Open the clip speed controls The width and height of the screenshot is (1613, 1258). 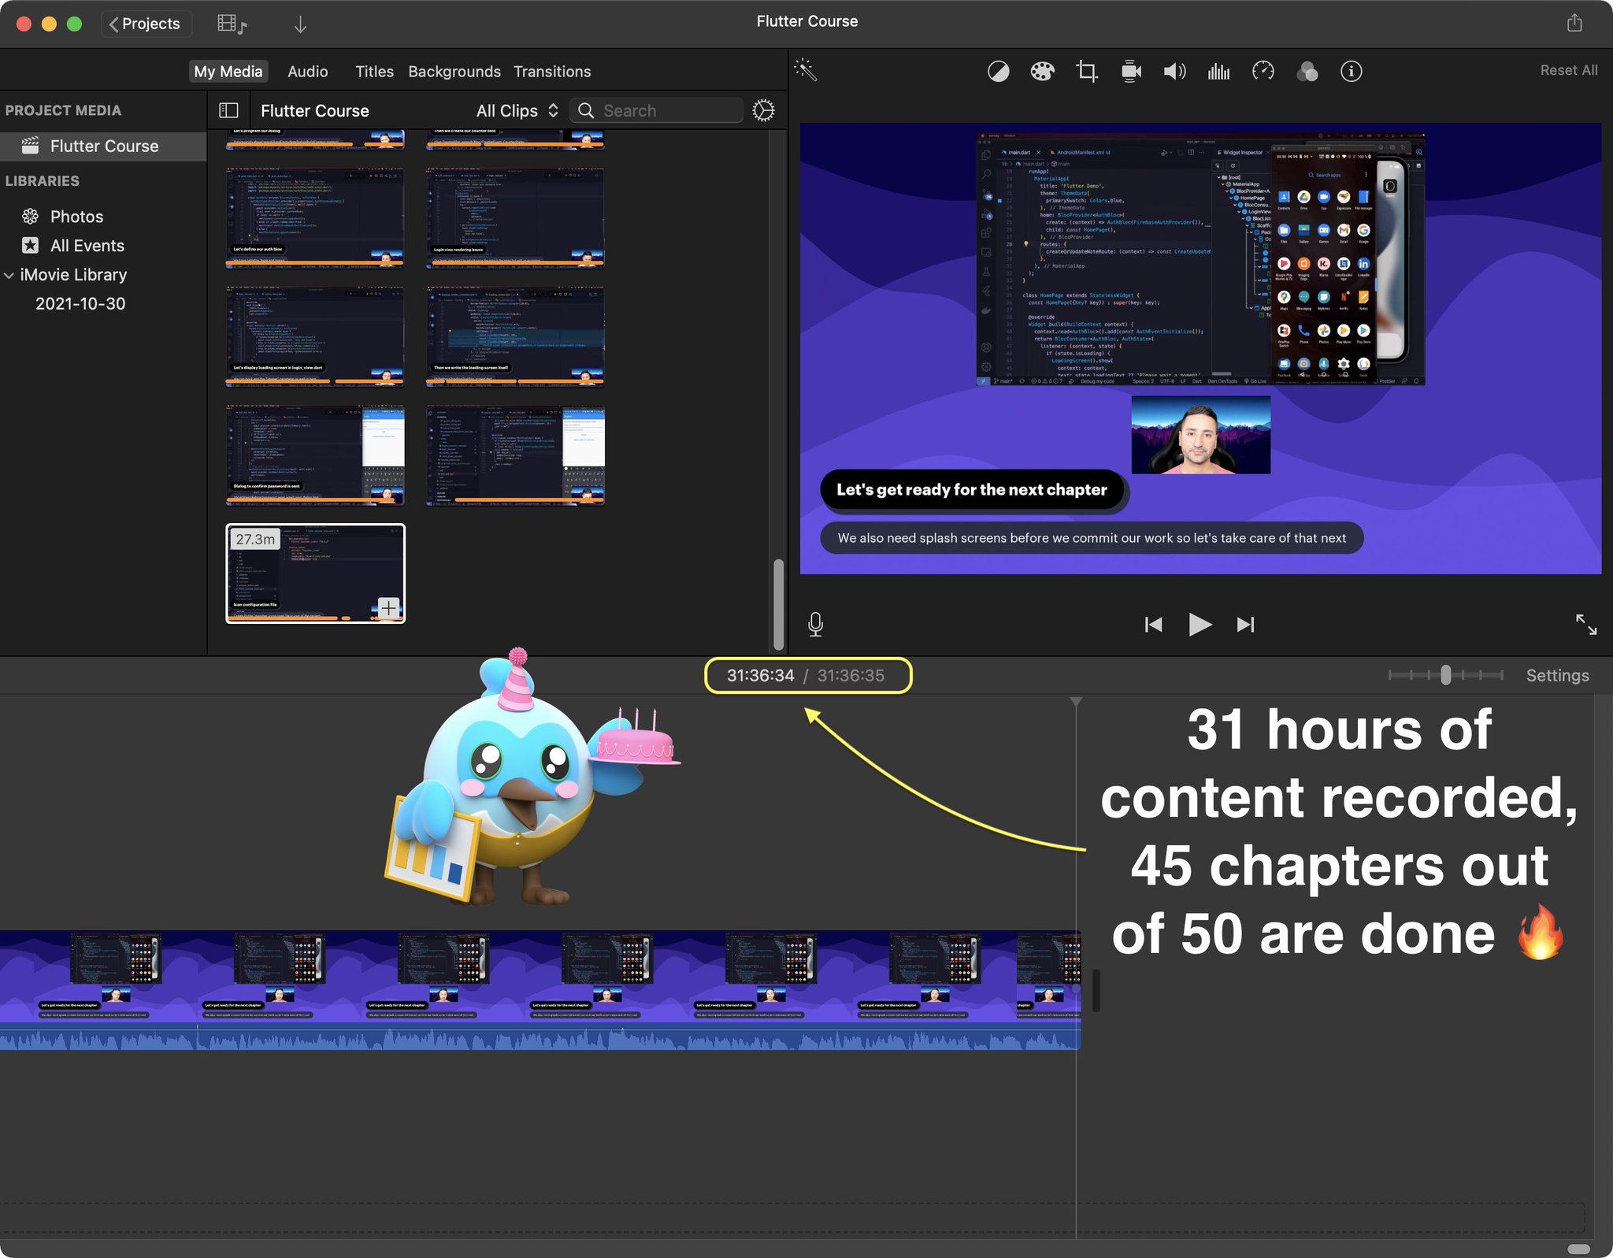pos(1263,72)
